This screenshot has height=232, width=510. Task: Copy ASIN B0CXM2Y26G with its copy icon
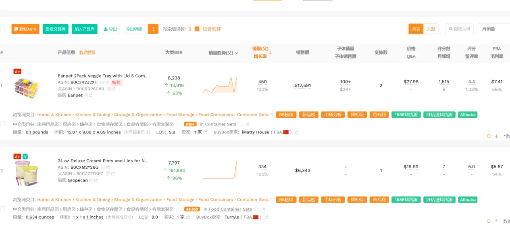click(x=103, y=167)
